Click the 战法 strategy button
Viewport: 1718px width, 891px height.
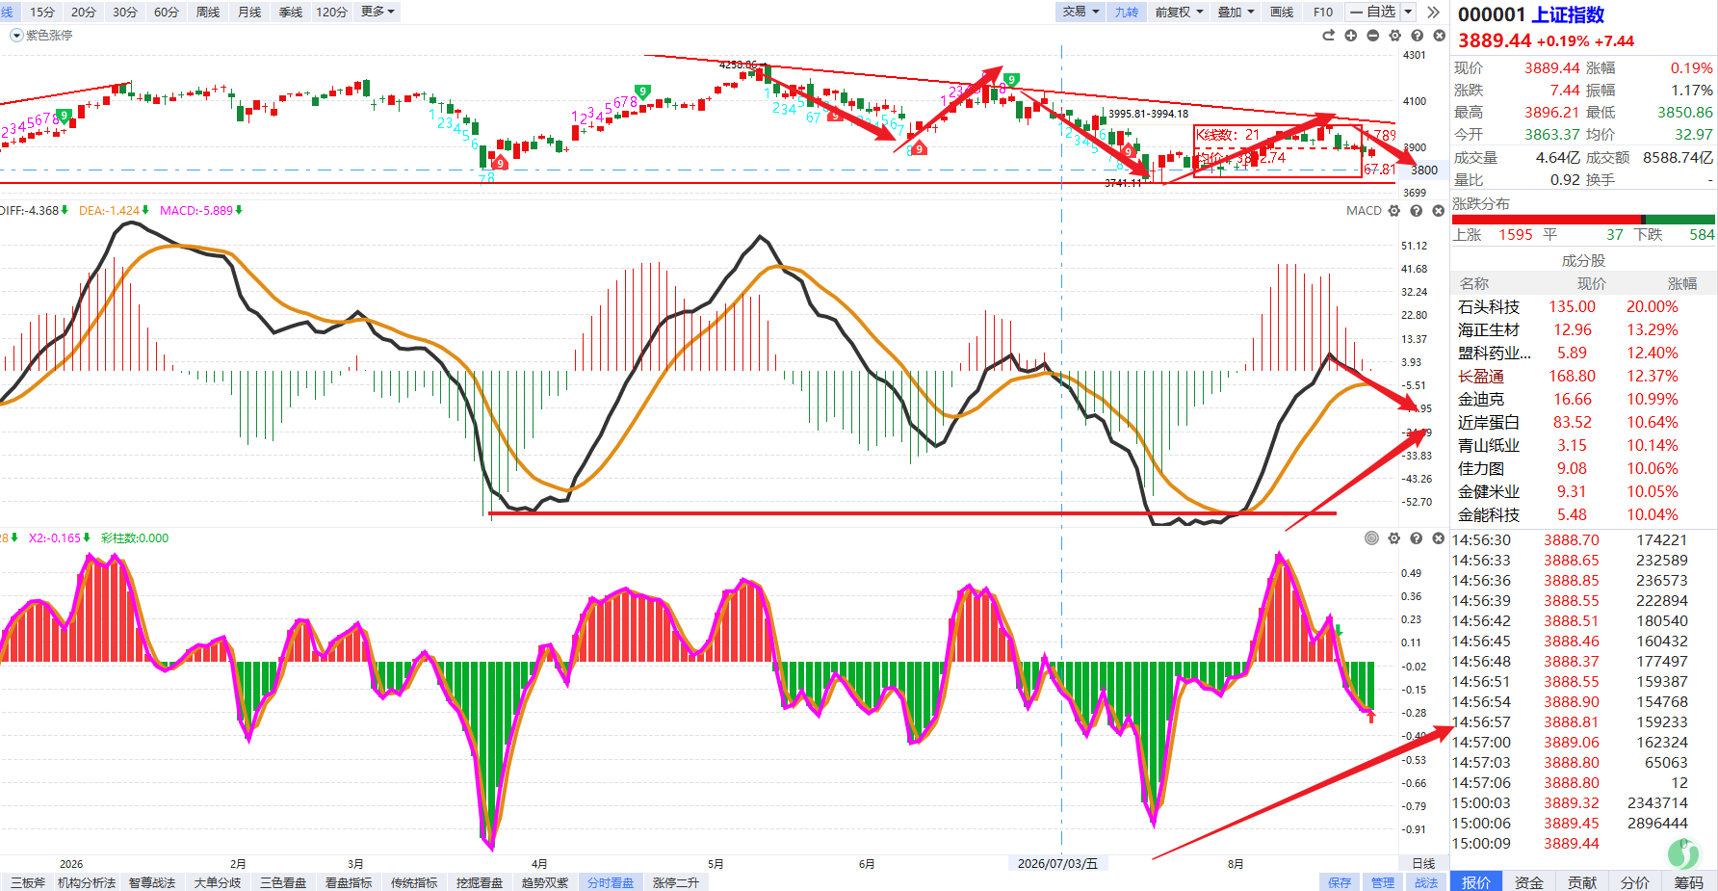click(x=1426, y=882)
